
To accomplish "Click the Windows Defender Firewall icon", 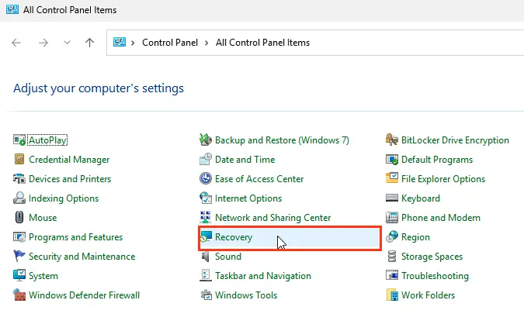I will [x=20, y=295].
